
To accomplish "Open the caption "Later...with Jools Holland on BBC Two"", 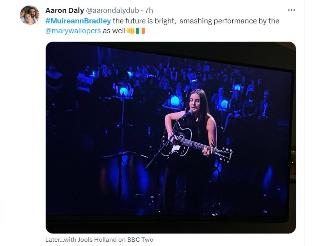I will 99,240.
